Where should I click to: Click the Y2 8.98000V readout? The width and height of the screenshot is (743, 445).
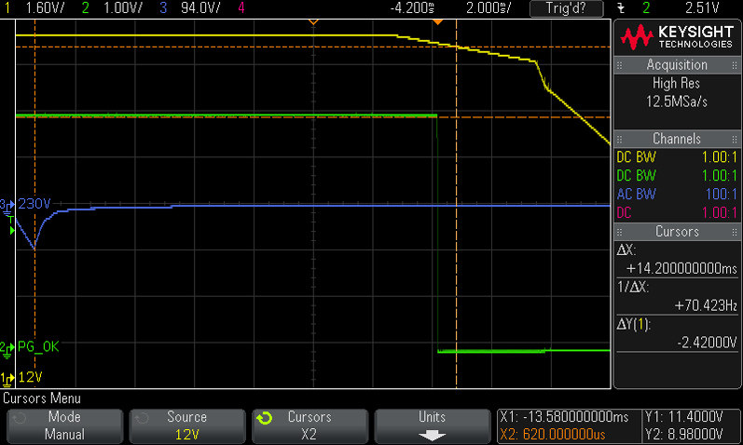click(x=683, y=434)
